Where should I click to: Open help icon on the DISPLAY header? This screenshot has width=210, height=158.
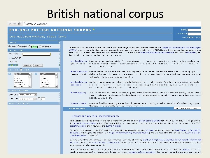[59, 43]
